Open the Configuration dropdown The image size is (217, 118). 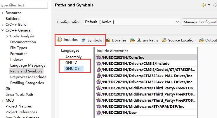tap(132, 22)
